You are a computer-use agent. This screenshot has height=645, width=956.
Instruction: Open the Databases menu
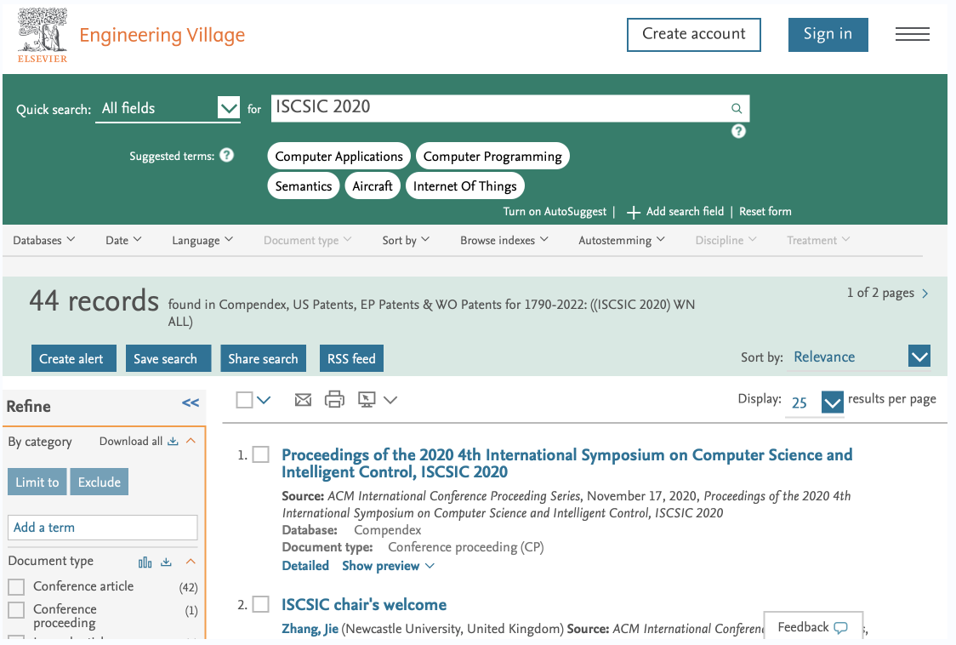(44, 240)
